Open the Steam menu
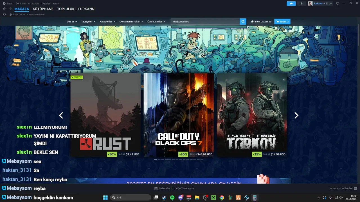The image size is (360, 202). click(8, 3)
